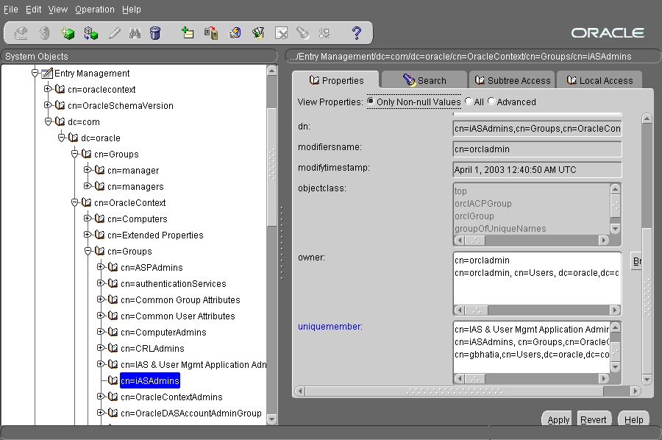
Task: Select Only Non-null Values radio button
Action: pyautogui.click(x=371, y=102)
